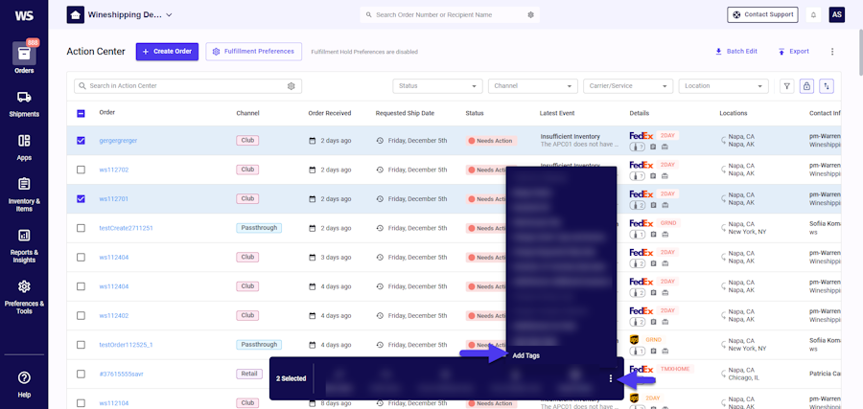The image size is (863, 409).
Task: Open the Channel filter dropdown
Action: point(533,86)
